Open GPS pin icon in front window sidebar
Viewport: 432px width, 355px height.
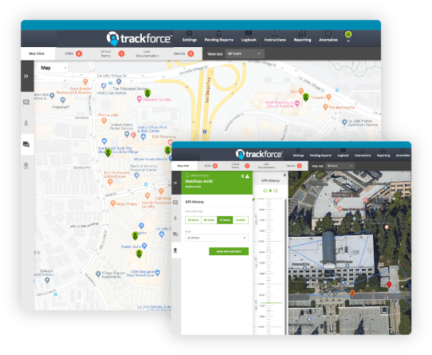click(175, 250)
